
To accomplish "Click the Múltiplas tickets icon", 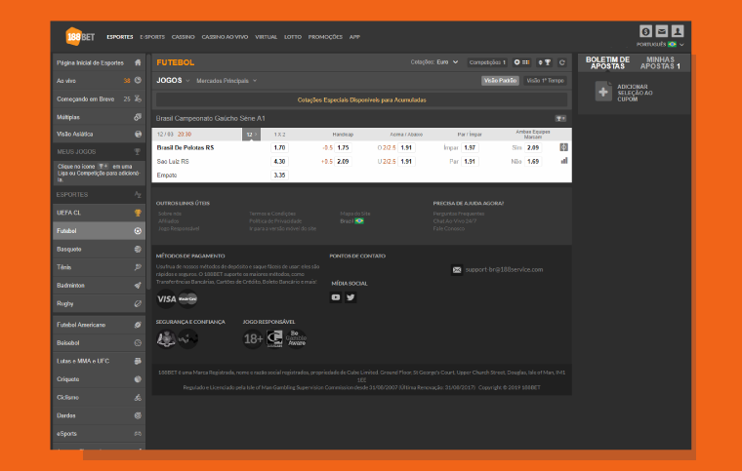I will pyautogui.click(x=138, y=117).
